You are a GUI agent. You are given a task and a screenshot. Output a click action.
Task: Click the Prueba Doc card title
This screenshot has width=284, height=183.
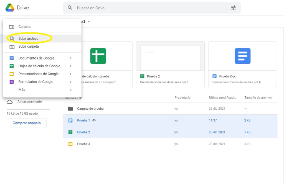coord(227,76)
